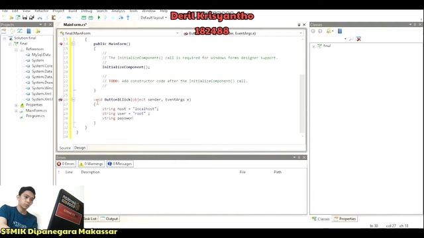424x238 pixels.
Task: Click the MySql.Data reference in project tree
Action: 41,54
